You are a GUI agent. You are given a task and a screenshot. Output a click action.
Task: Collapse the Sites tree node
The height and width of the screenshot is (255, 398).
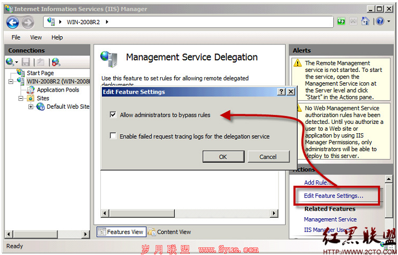[x=21, y=98]
